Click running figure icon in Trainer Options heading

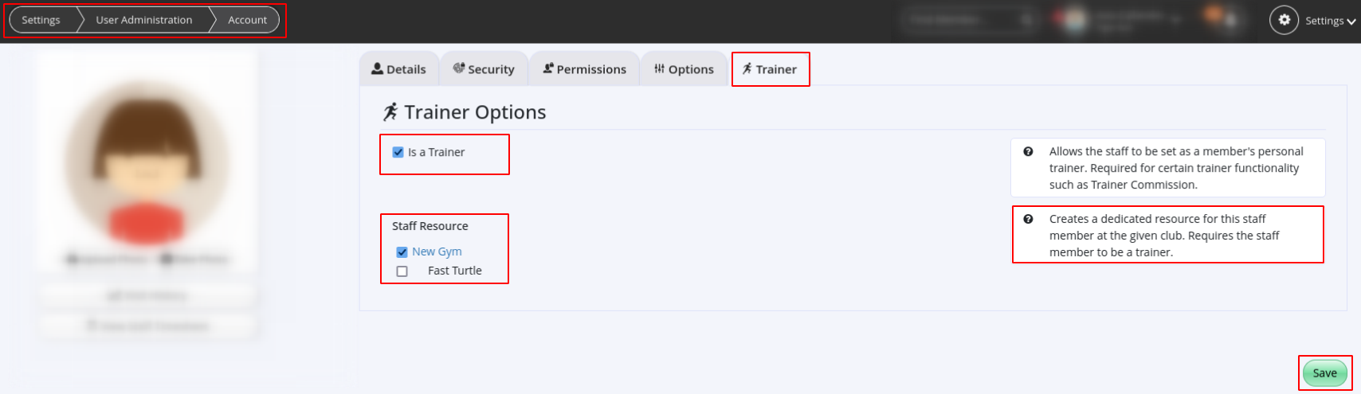[390, 112]
